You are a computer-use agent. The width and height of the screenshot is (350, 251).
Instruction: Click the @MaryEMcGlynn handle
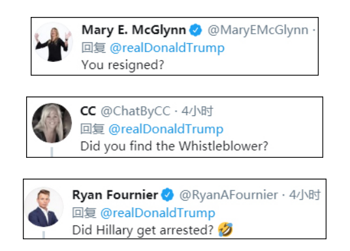point(258,30)
